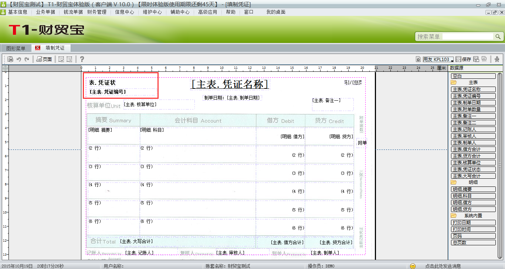505x269 pixels.
Task: Open the 我的桌面 menu item
Action: [x=276, y=12]
